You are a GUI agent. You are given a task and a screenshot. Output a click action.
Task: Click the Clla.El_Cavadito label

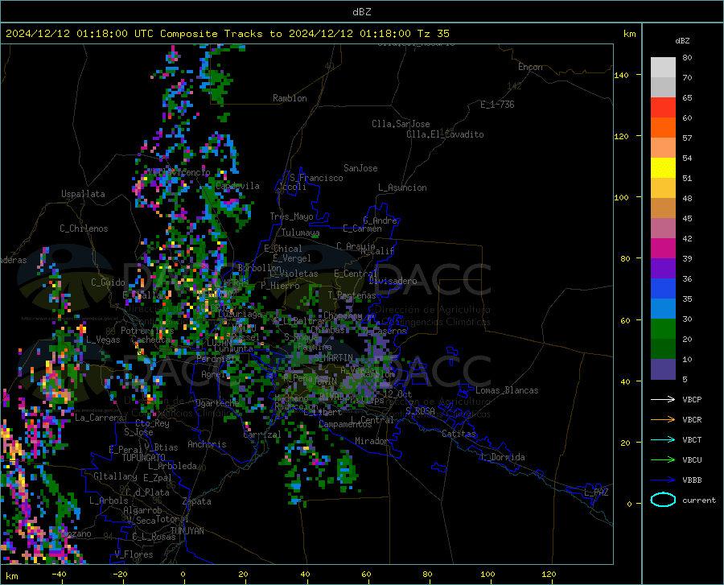tap(445, 134)
